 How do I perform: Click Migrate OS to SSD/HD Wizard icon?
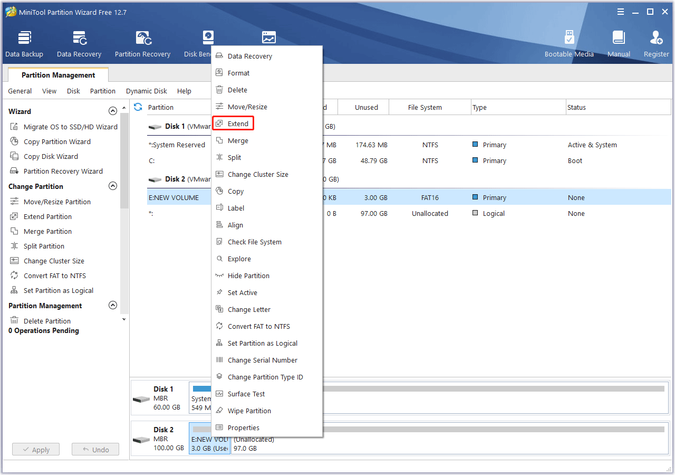(14, 127)
